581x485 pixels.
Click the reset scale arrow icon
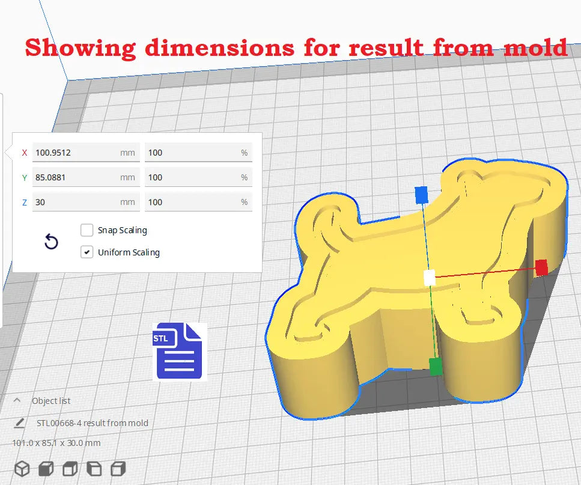coord(52,242)
